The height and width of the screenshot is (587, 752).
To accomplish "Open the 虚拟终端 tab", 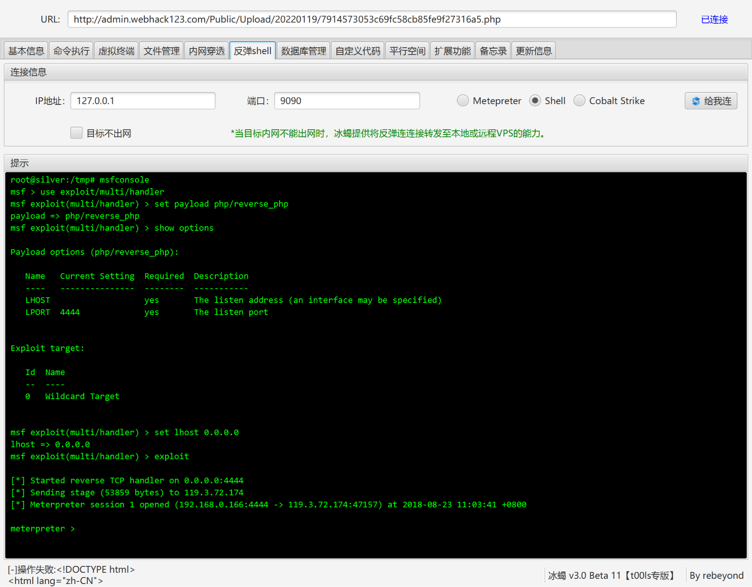I will [x=116, y=51].
